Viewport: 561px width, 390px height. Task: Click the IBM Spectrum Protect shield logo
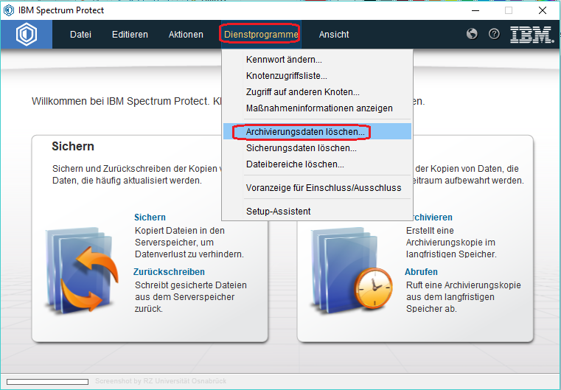tap(27, 35)
